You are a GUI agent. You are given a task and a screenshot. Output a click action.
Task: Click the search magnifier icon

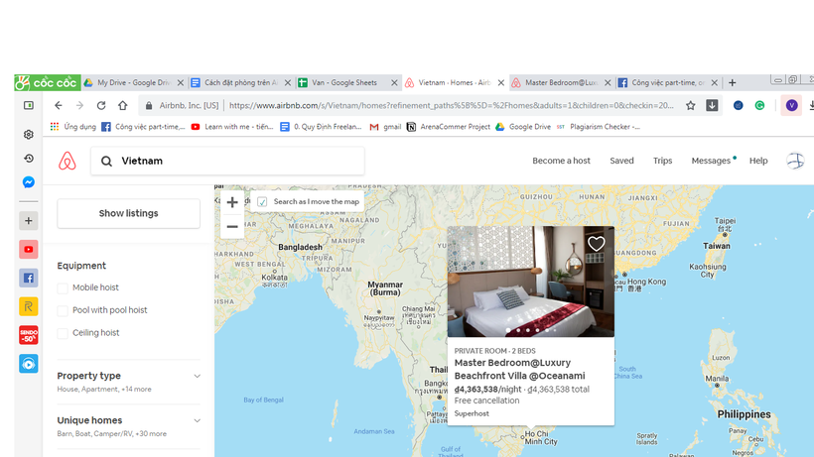106,162
